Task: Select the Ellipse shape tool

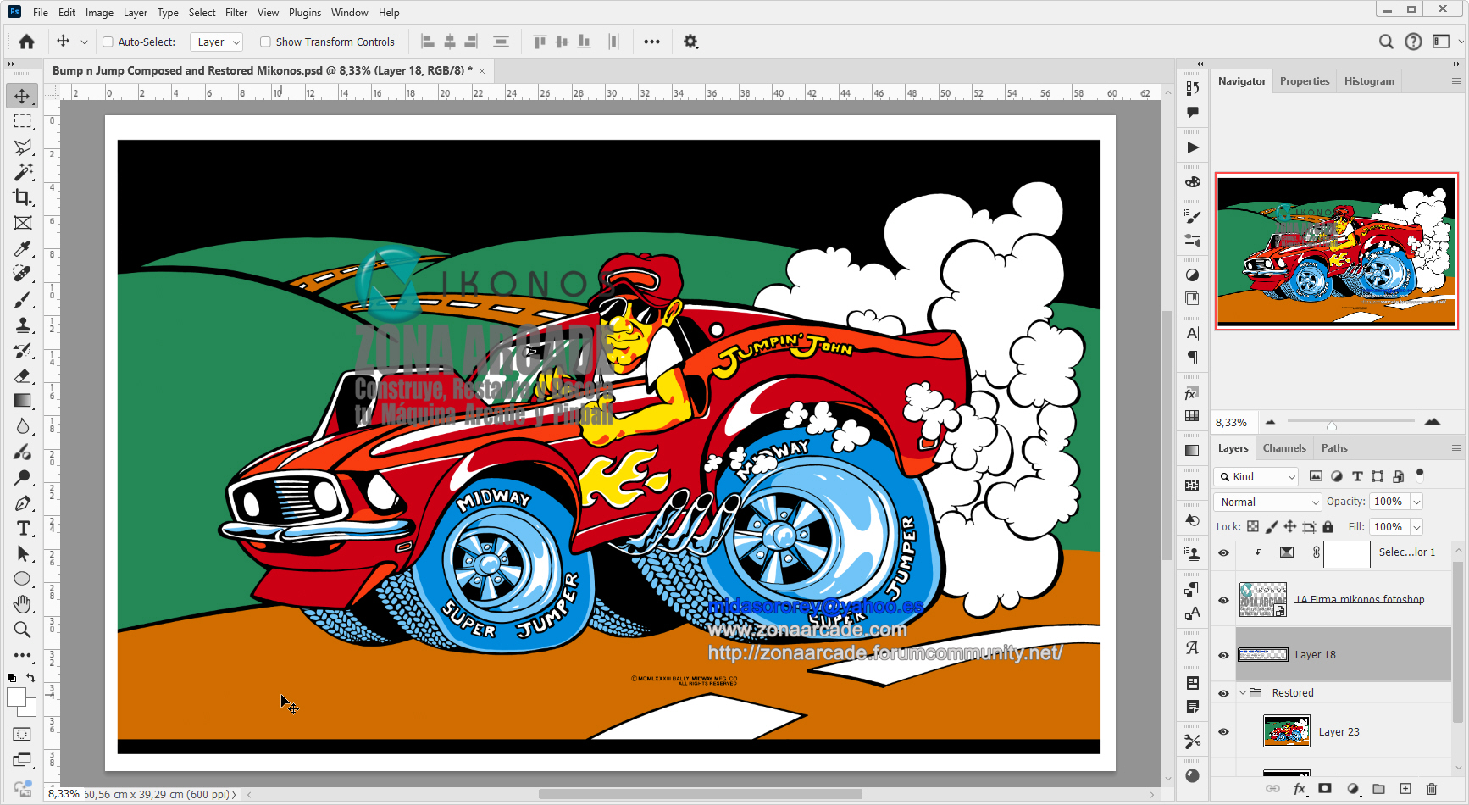Action: 23,579
